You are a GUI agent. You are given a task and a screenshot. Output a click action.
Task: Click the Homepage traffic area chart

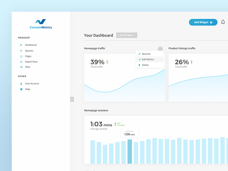(x=125, y=88)
